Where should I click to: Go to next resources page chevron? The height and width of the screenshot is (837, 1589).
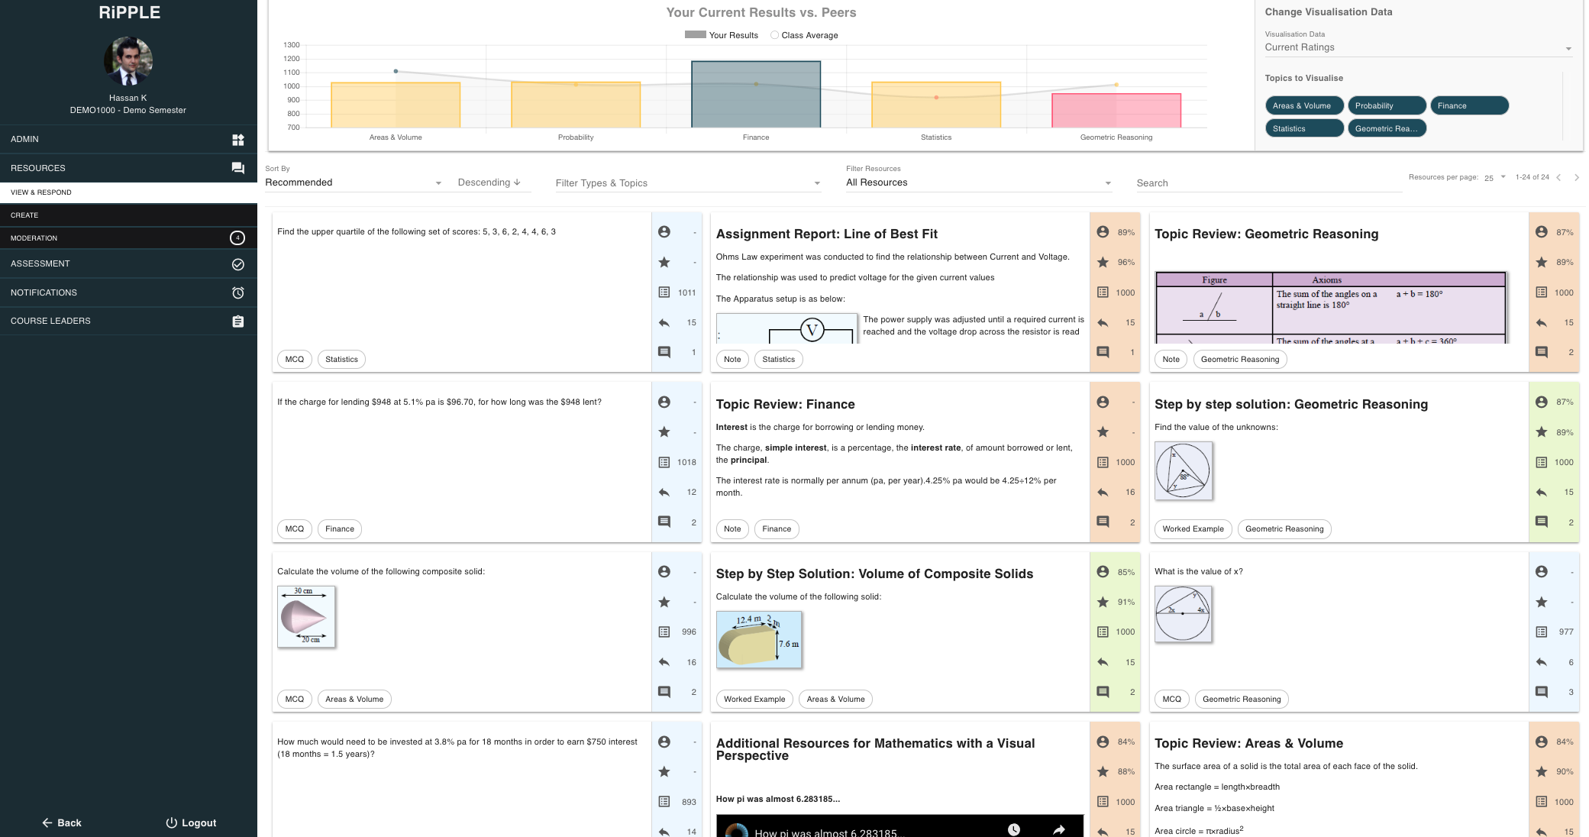pos(1577,177)
